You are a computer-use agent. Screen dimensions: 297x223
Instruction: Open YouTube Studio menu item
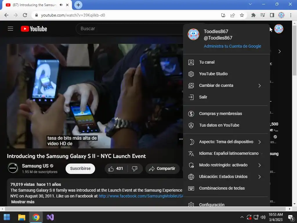pyautogui.click(x=227, y=74)
